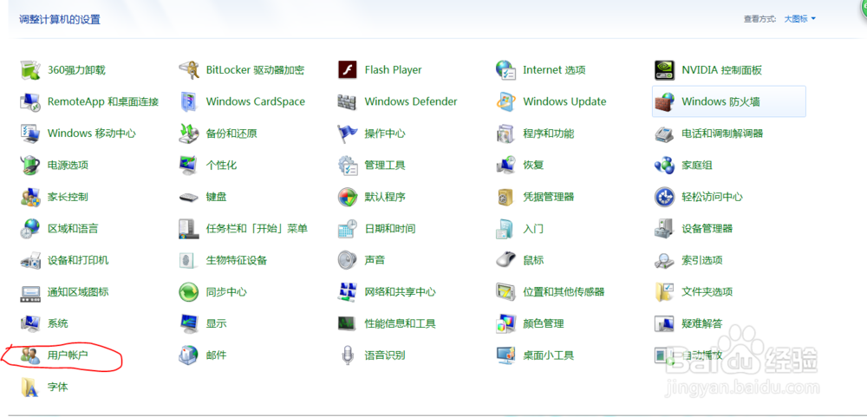867x417 pixels.
Task: Open 默认程序 icon
Action: pyautogui.click(x=347, y=197)
